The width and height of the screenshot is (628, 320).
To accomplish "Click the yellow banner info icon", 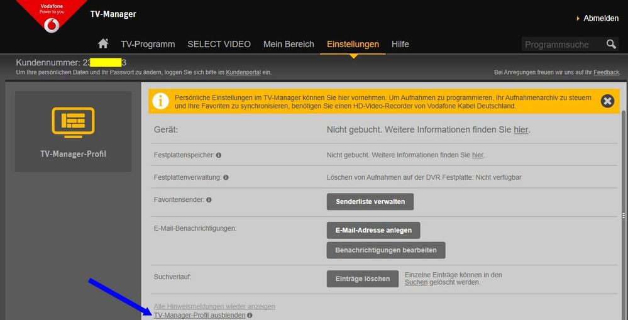I will 160,101.
